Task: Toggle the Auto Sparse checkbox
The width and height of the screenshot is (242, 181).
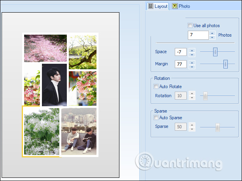Action: pyautogui.click(x=156, y=118)
